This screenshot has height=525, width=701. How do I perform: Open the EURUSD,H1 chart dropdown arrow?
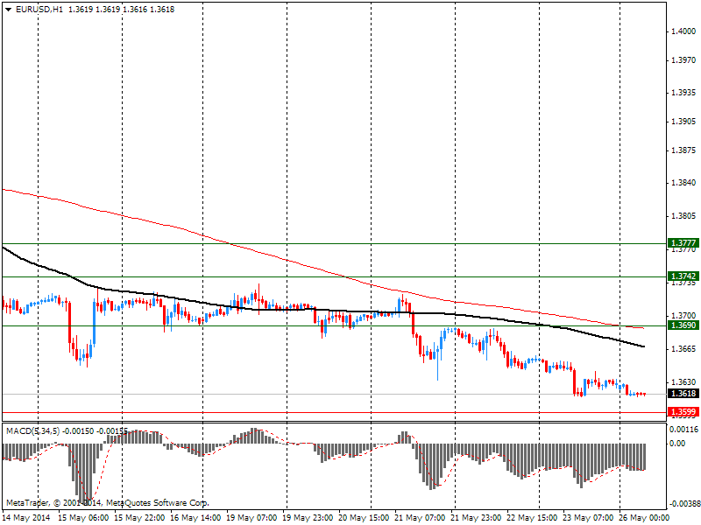(x=9, y=10)
